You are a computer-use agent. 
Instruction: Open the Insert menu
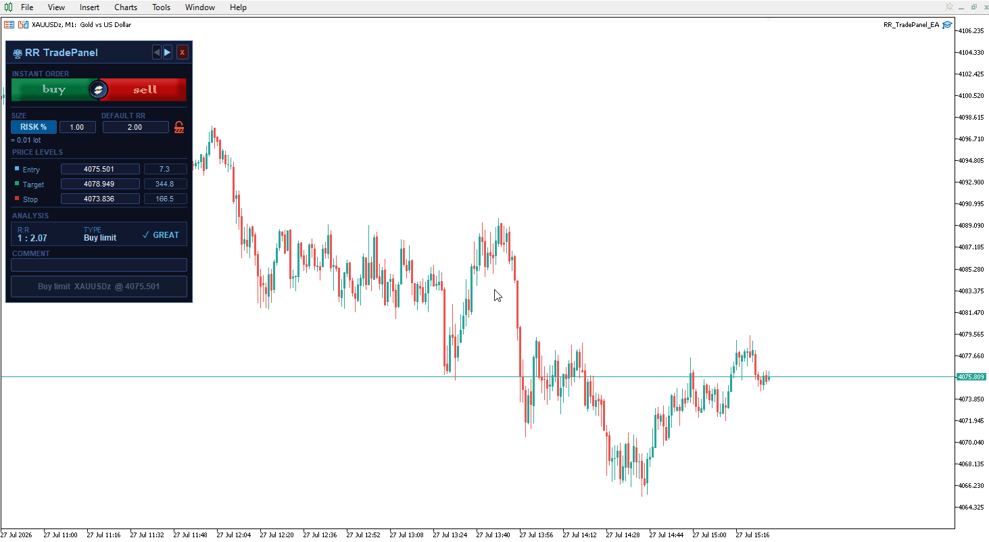pyautogui.click(x=89, y=7)
